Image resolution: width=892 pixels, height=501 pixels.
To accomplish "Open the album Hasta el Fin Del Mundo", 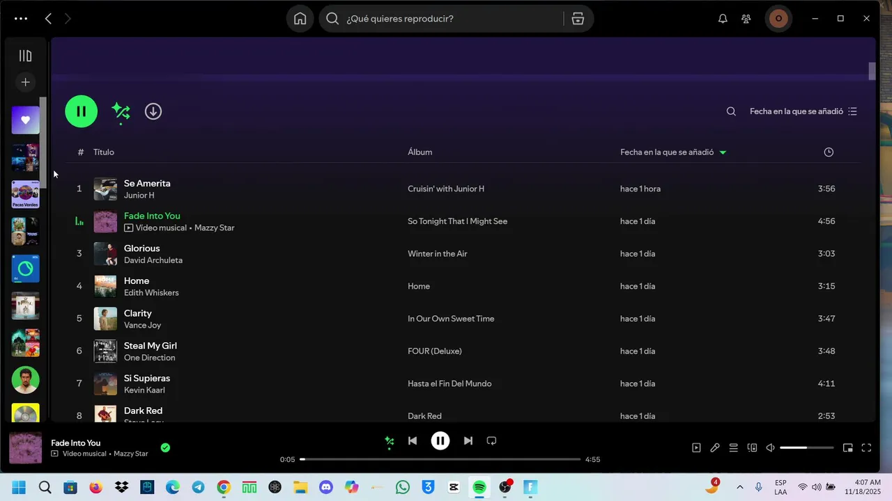I will 449,383.
